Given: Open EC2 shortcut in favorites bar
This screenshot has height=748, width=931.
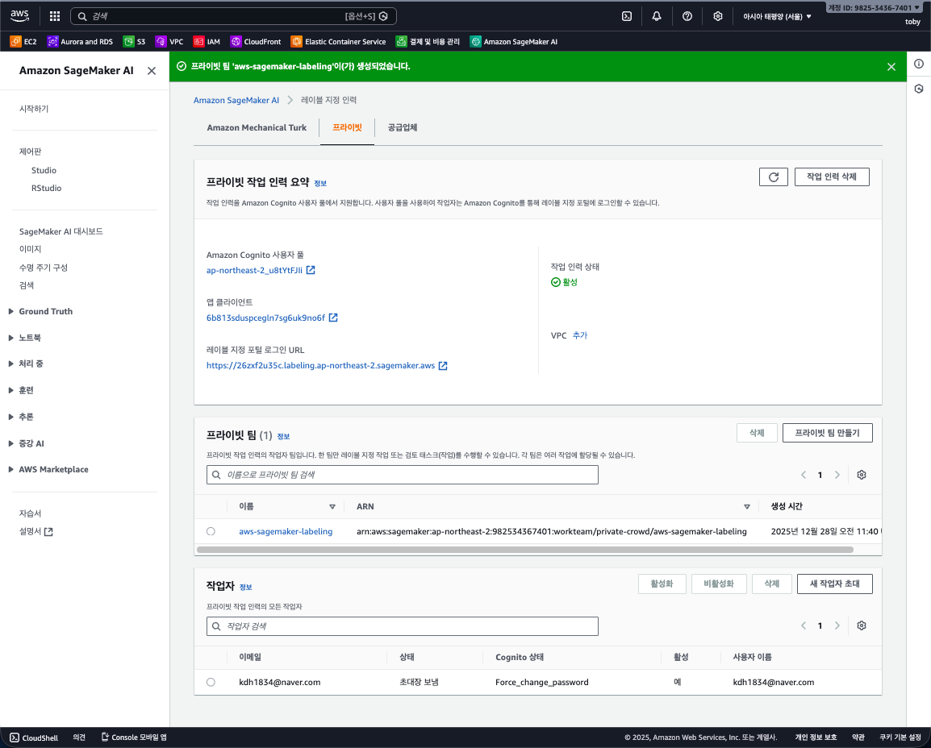Looking at the screenshot, I should pos(23,42).
